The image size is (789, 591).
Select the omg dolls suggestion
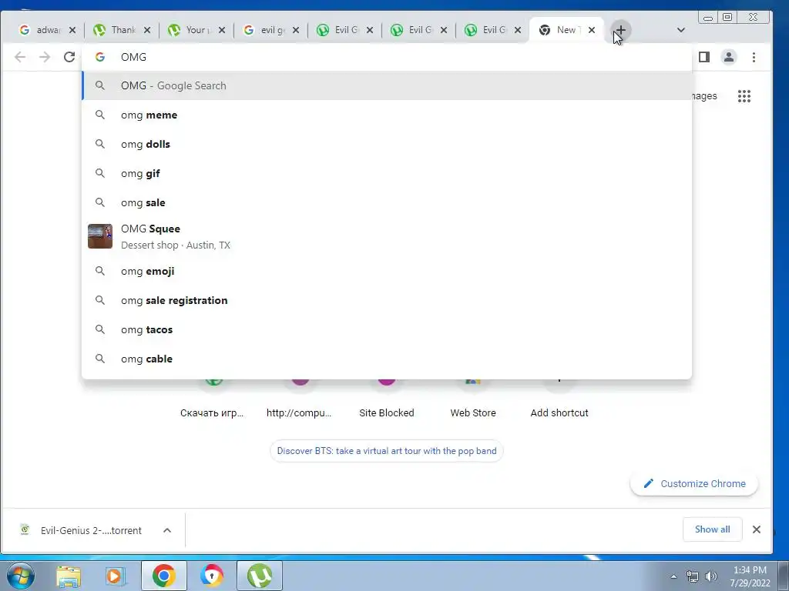pyautogui.click(x=387, y=144)
